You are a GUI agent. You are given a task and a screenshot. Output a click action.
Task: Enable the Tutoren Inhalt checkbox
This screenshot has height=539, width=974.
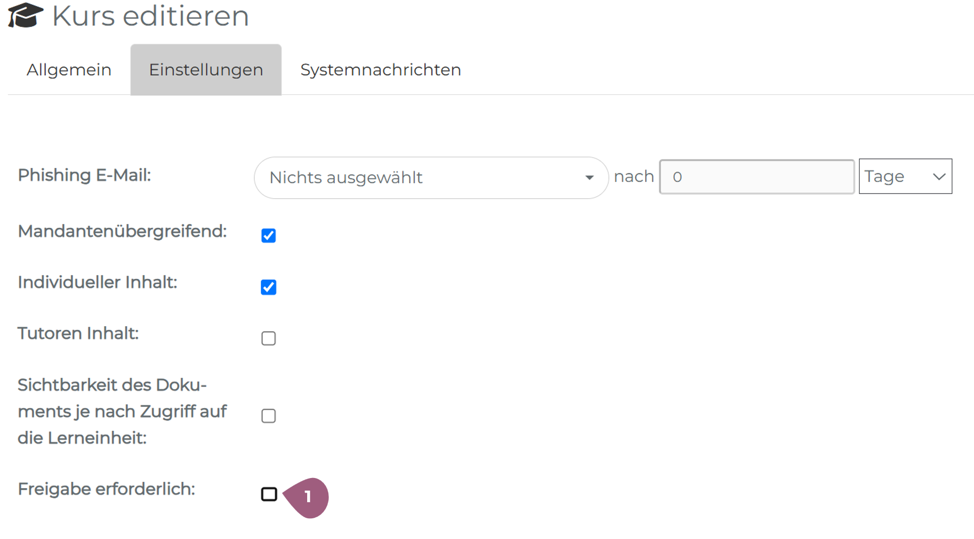point(268,338)
